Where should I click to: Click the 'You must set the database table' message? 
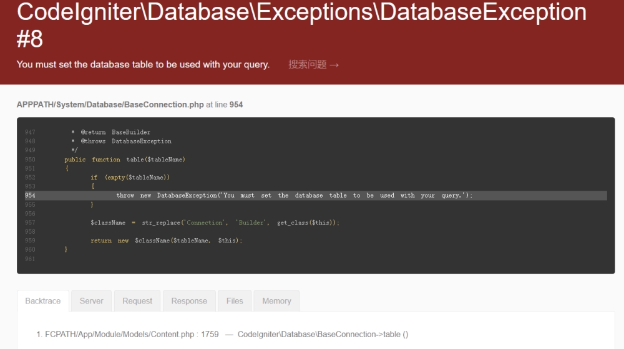click(143, 65)
